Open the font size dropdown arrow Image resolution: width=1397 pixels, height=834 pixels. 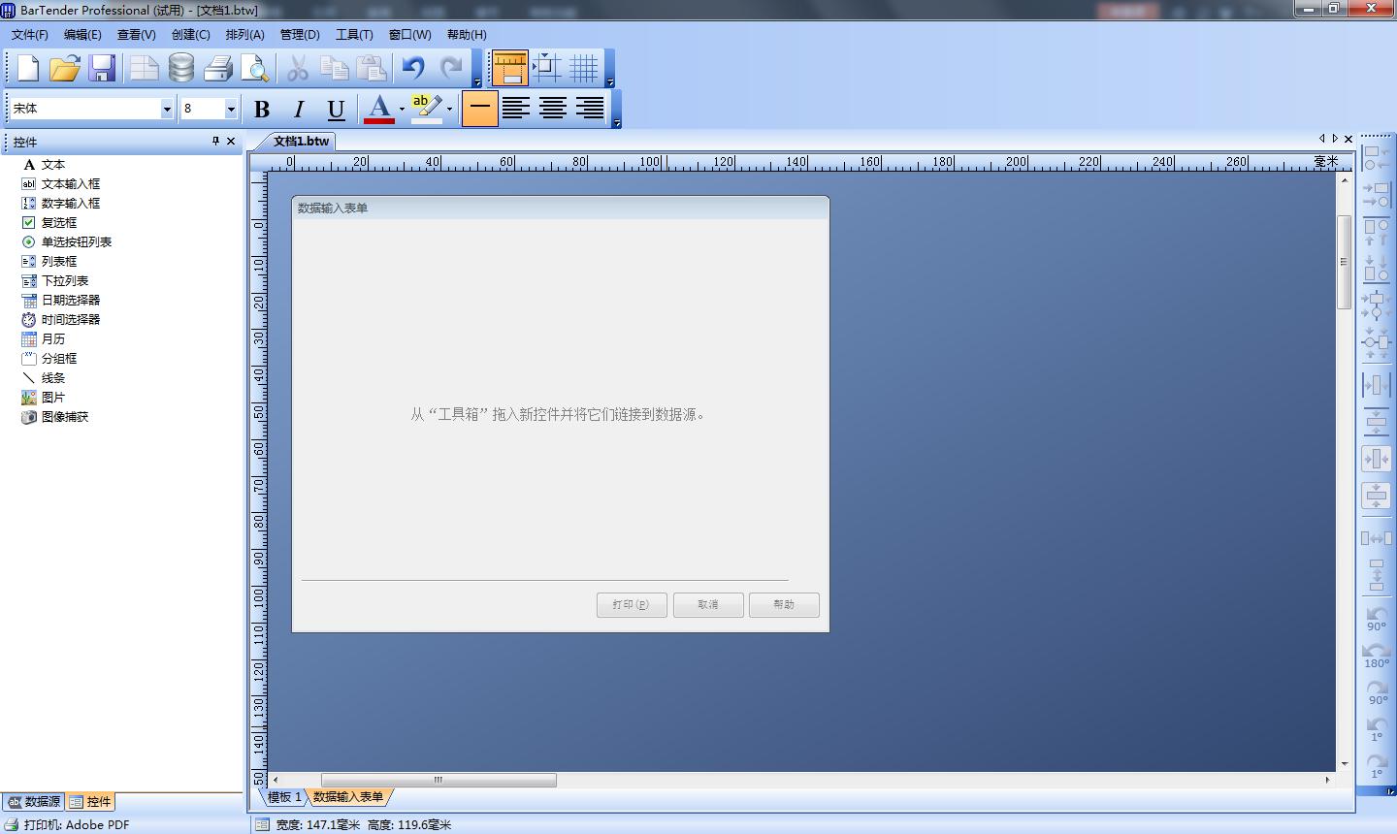coord(231,109)
